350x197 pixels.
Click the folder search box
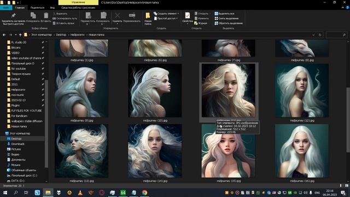[x=336, y=35]
